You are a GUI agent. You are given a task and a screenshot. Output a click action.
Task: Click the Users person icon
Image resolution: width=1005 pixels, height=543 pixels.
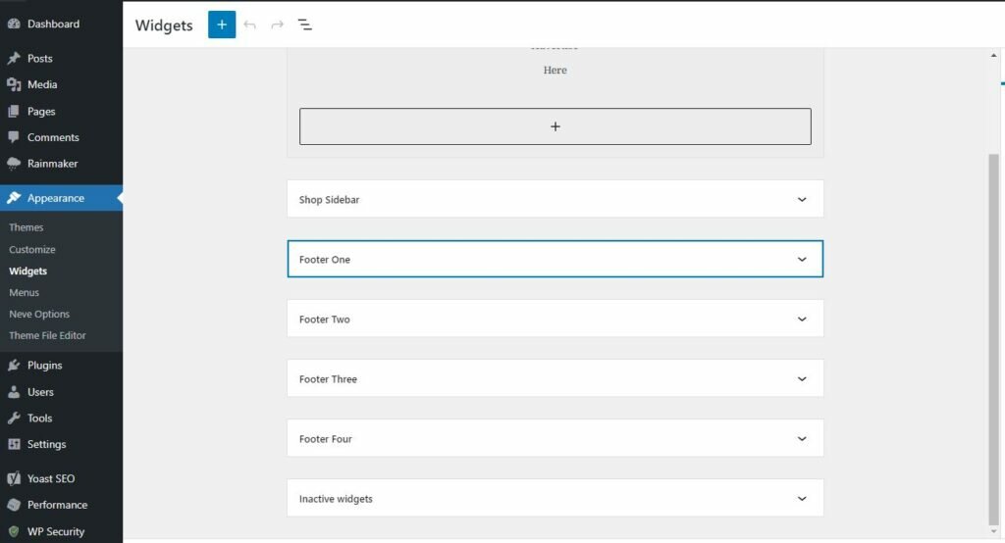click(x=14, y=392)
